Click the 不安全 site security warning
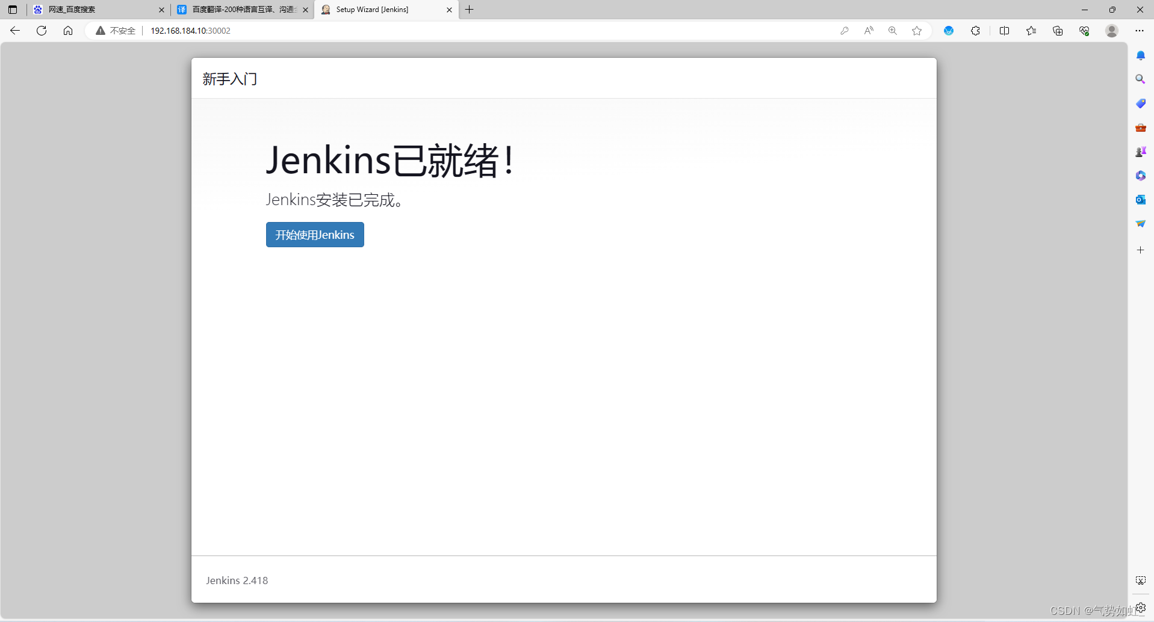This screenshot has width=1154, height=622. (116, 31)
